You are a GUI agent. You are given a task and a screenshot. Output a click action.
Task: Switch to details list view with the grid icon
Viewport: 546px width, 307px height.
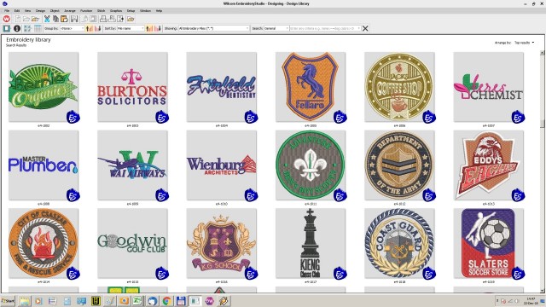[38, 28]
